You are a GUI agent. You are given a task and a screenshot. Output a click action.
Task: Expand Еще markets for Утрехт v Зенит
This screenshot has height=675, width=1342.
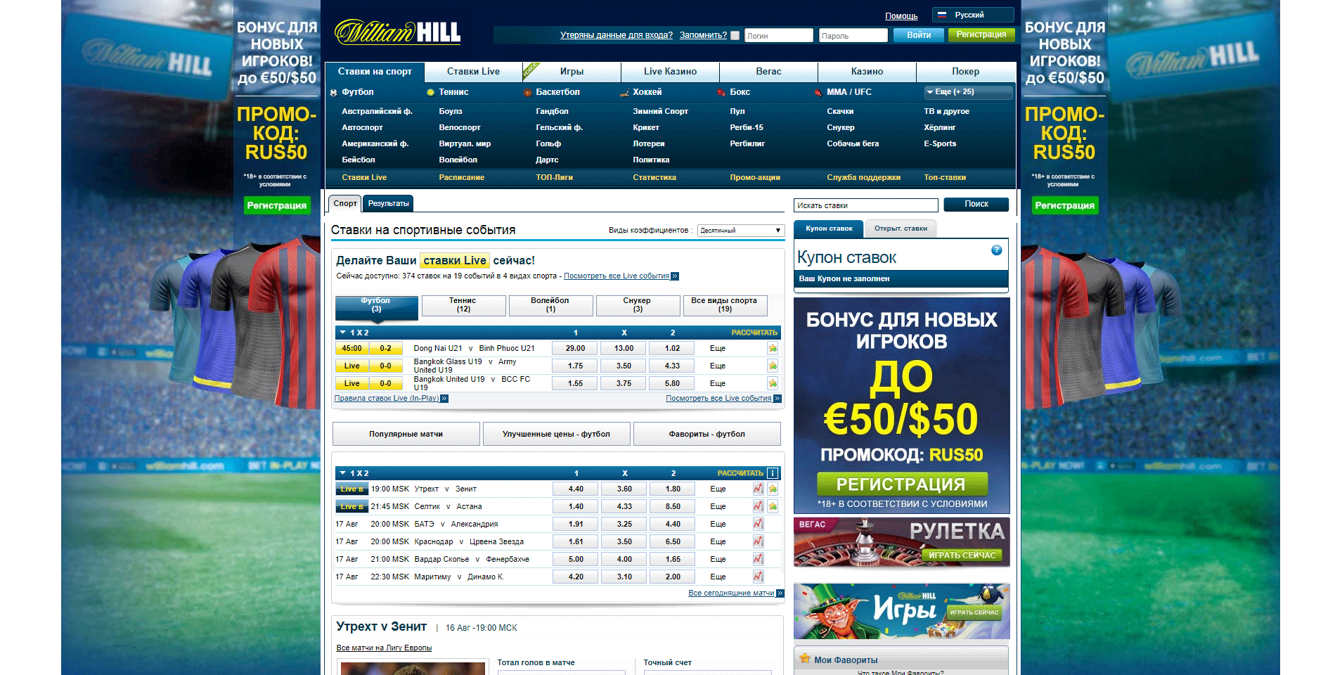(x=718, y=489)
